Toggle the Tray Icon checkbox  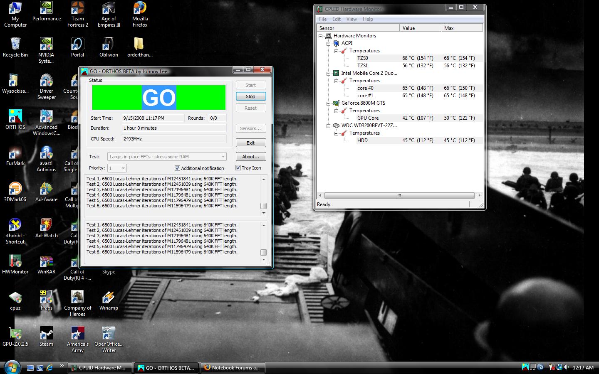click(238, 168)
